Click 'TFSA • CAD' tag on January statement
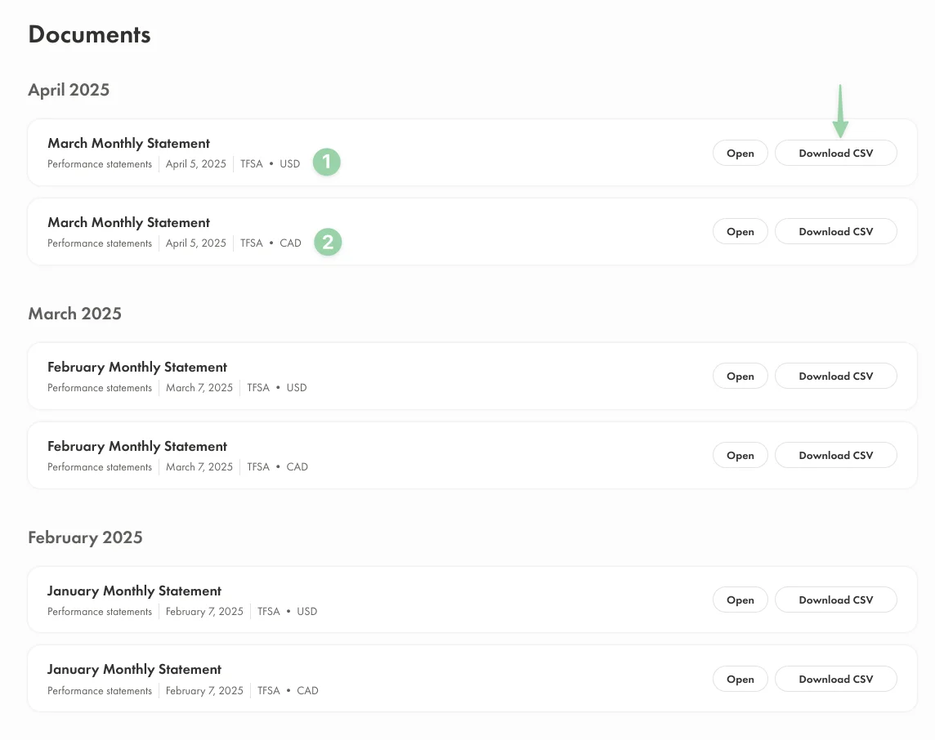This screenshot has height=740, width=935. point(288,690)
